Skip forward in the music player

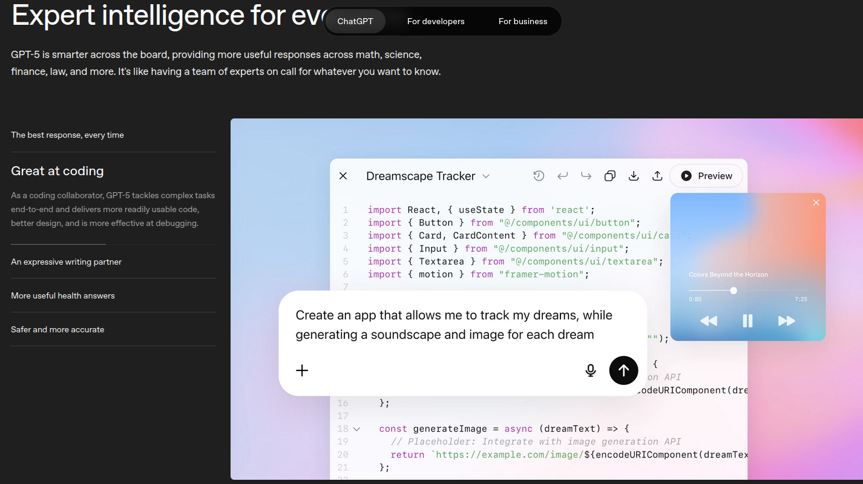[x=786, y=321]
